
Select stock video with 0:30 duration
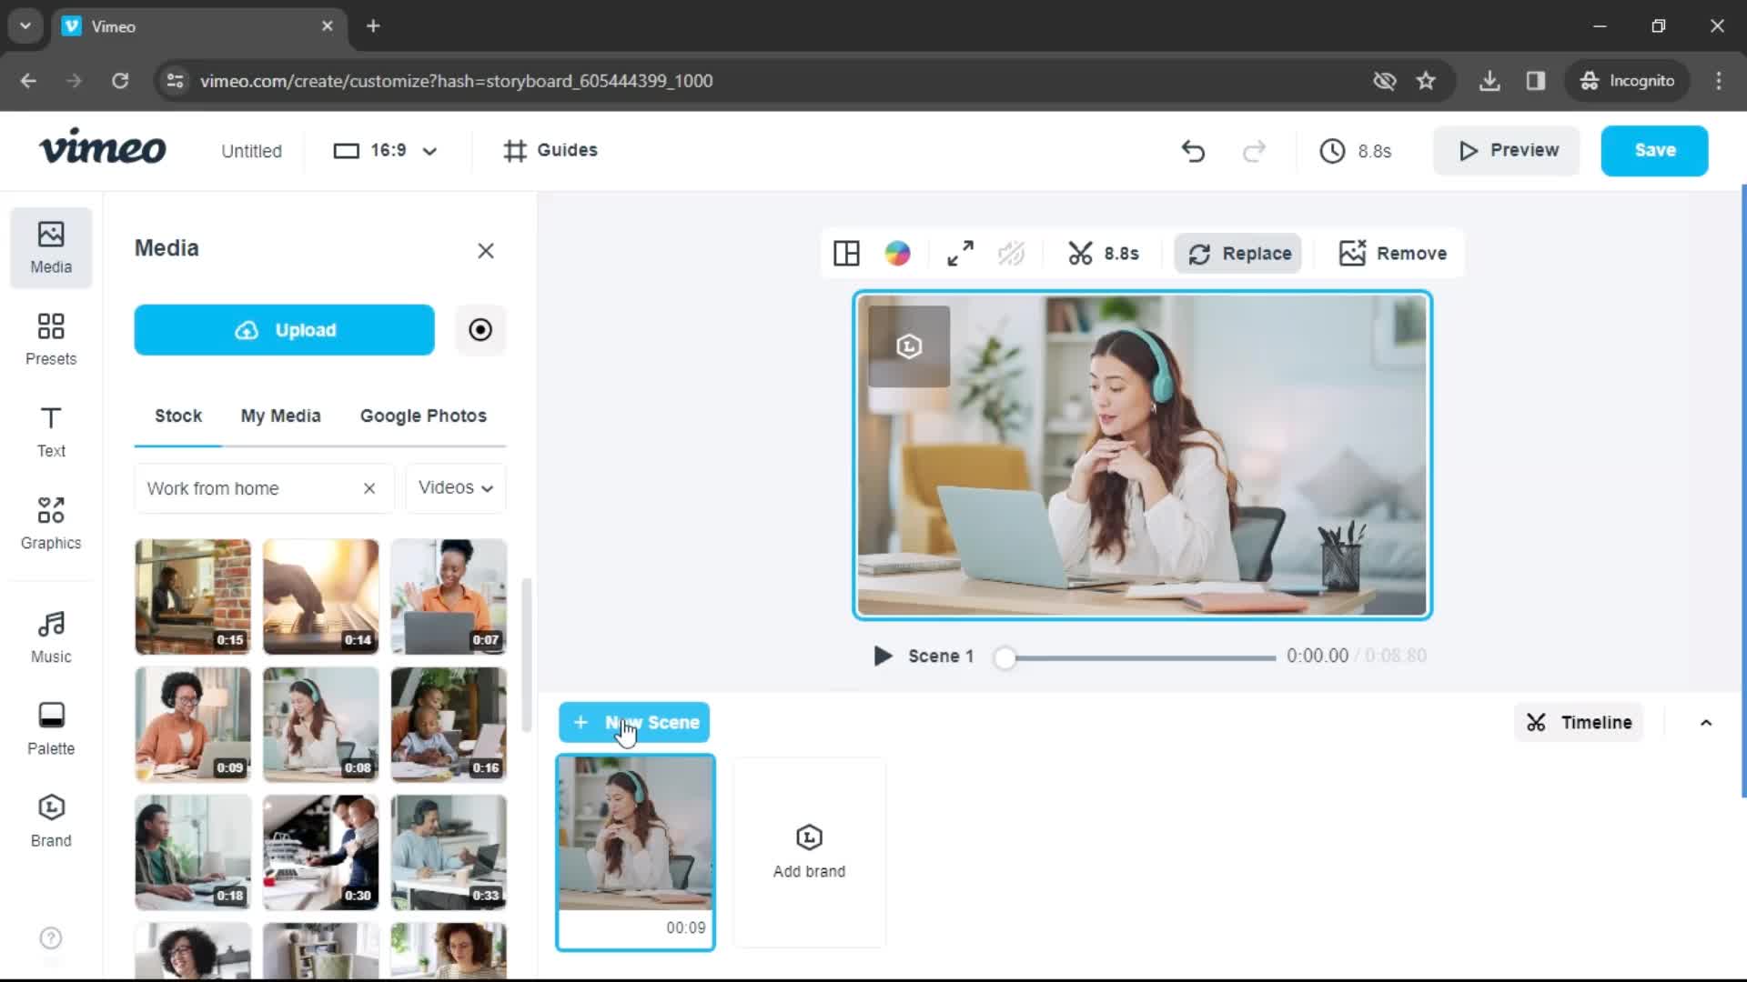coord(320,853)
